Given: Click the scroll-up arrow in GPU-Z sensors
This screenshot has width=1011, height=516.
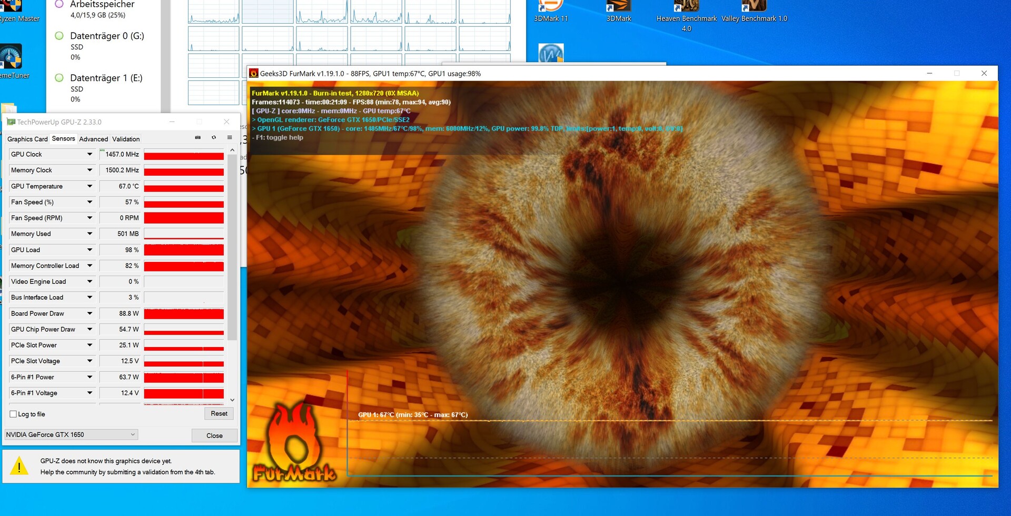Looking at the screenshot, I should click(232, 150).
